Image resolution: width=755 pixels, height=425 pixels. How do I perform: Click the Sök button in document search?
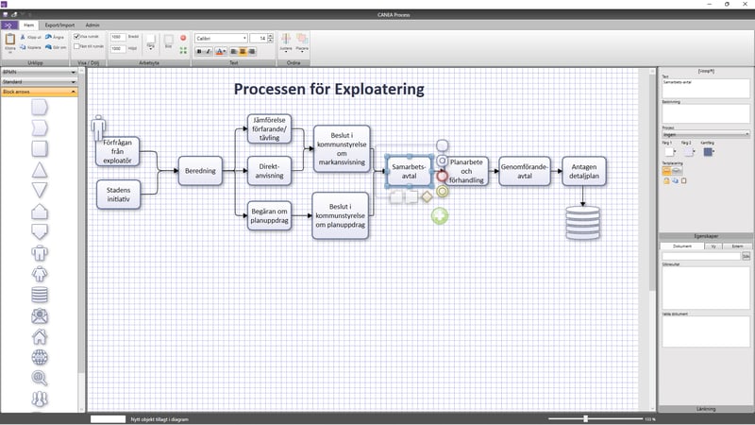pos(746,256)
